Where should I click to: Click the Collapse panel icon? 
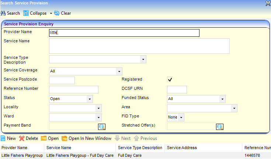tap(26, 13)
